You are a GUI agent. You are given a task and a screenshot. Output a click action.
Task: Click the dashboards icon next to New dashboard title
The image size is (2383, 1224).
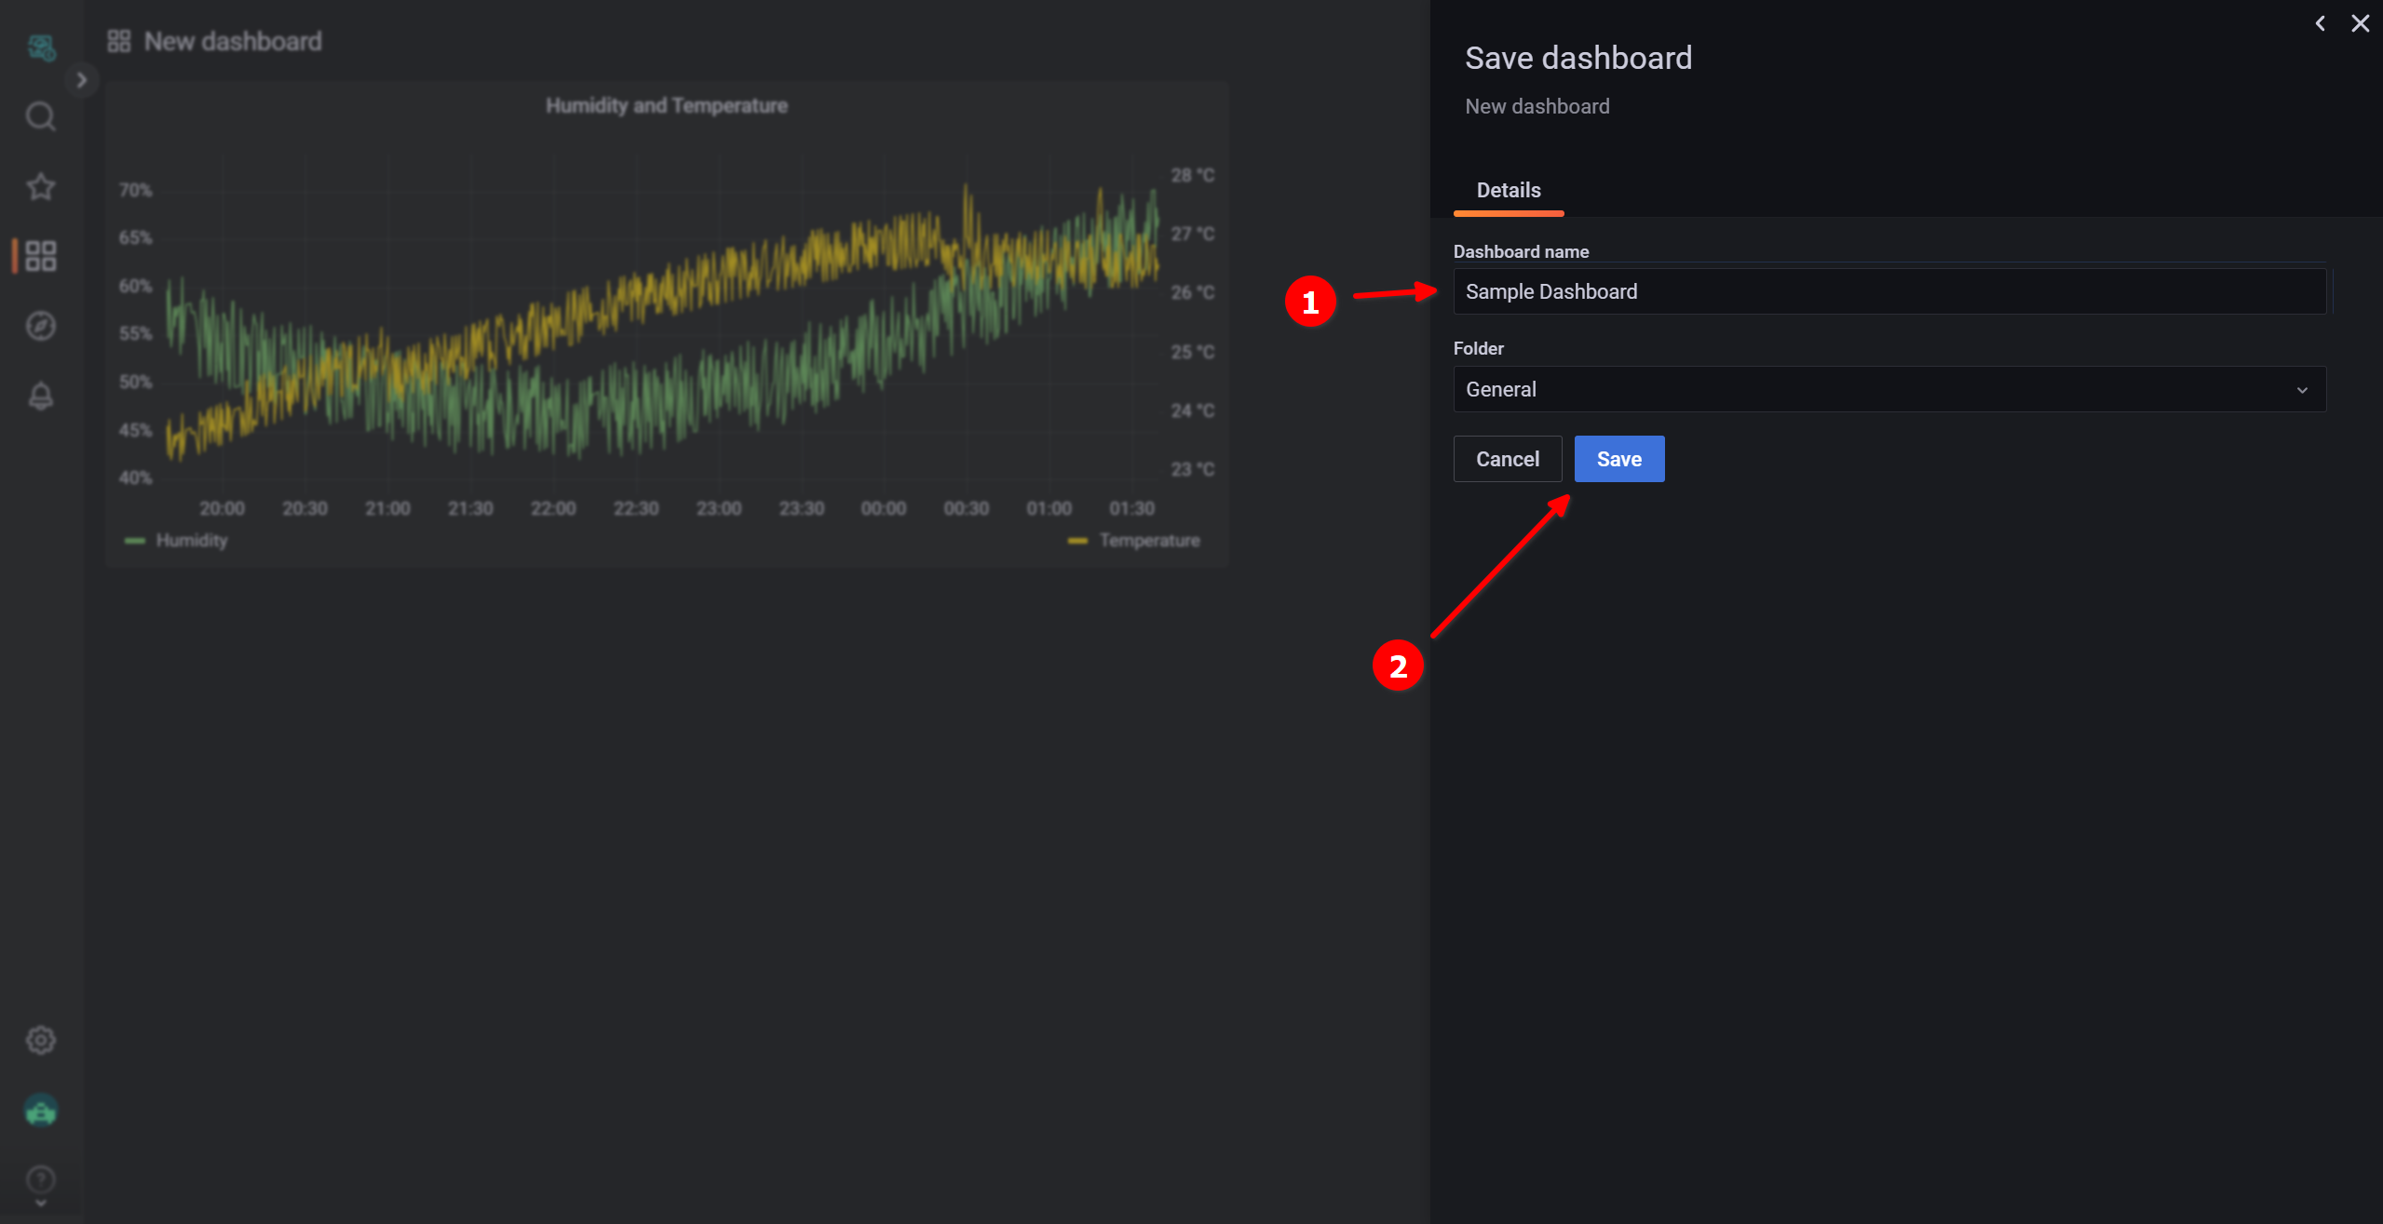coord(119,41)
